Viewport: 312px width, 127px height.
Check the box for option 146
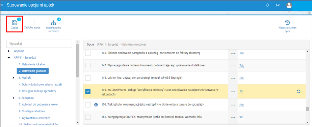pyautogui.click(x=88, y=53)
